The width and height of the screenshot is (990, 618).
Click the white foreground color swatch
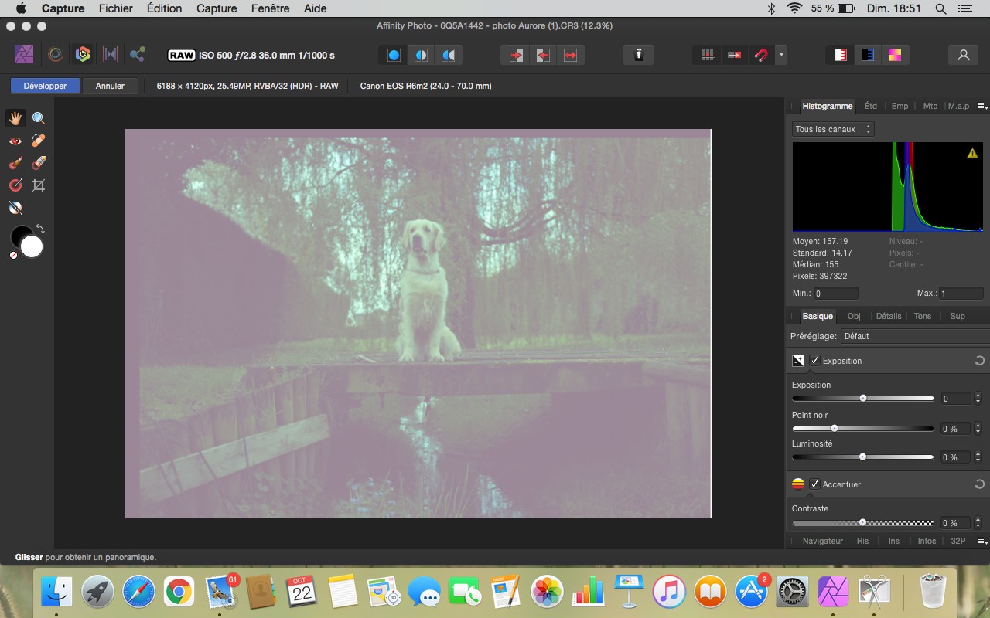click(x=32, y=246)
